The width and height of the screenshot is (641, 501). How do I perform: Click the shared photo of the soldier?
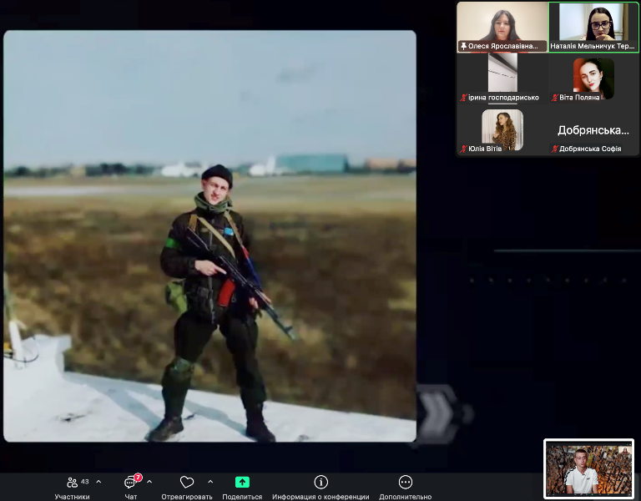coord(209,236)
